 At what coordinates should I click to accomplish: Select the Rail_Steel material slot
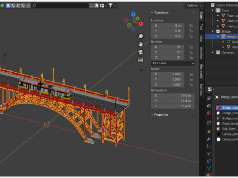[227, 129]
